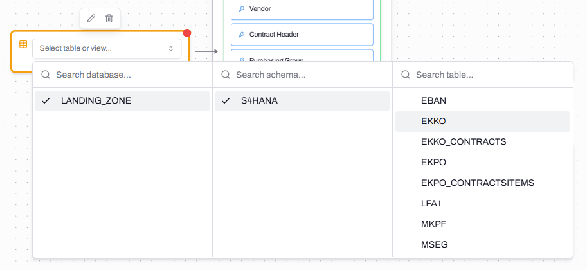
Task: Click the red status dot on the node
Action: [x=187, y=33]
